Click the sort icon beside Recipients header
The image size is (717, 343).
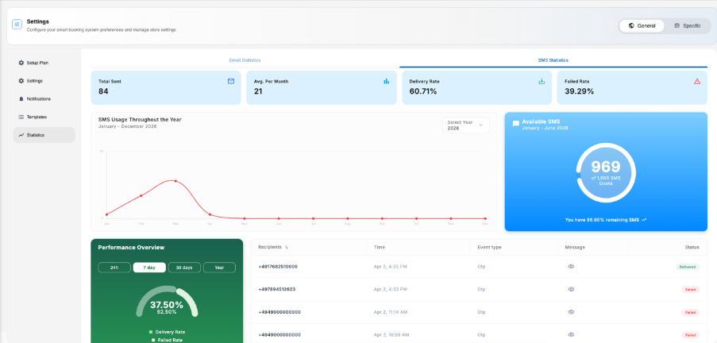tap(287, 247)
